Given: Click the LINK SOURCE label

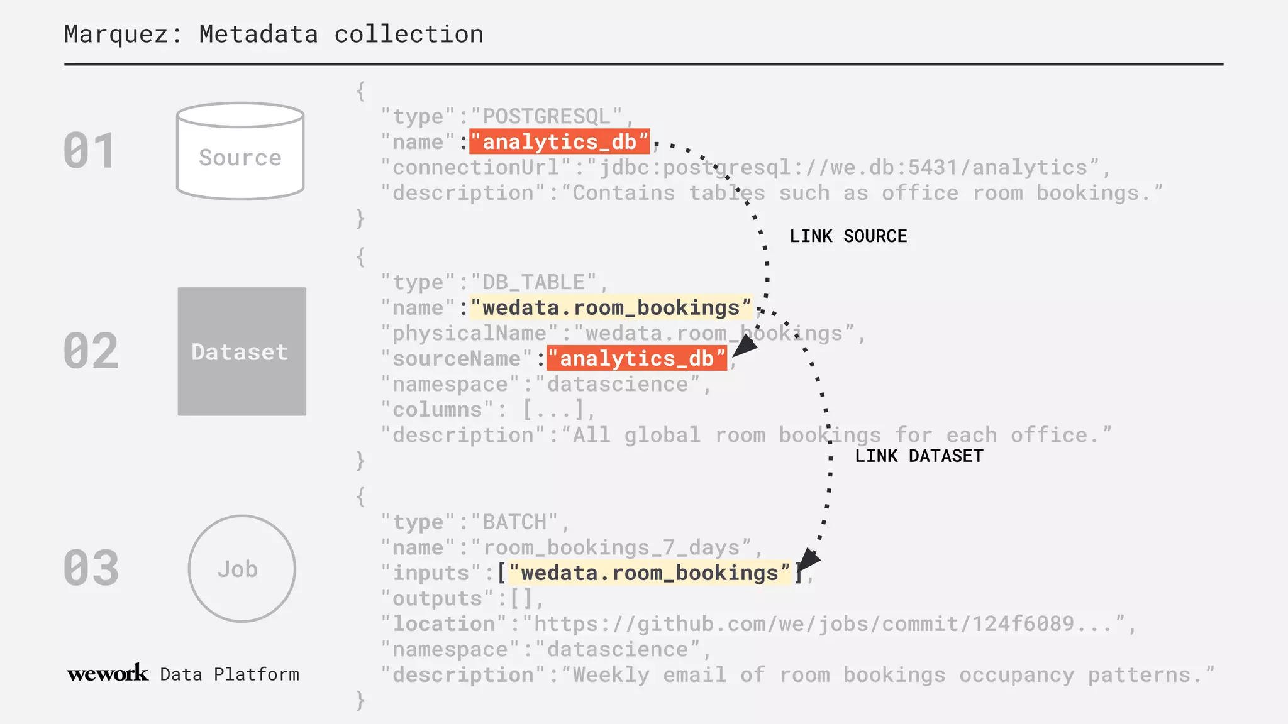Looking at the screenshot, I should coord(848,236).
